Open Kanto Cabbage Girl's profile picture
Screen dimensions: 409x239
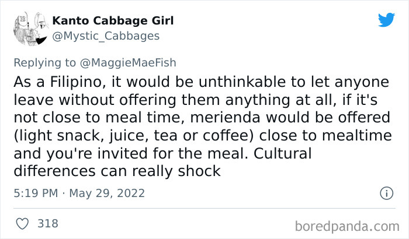click(x=28, y=28)
